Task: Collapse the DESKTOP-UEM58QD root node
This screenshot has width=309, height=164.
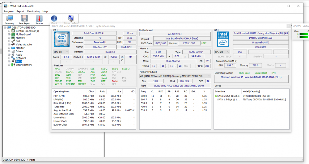Action: pos(5,27)
